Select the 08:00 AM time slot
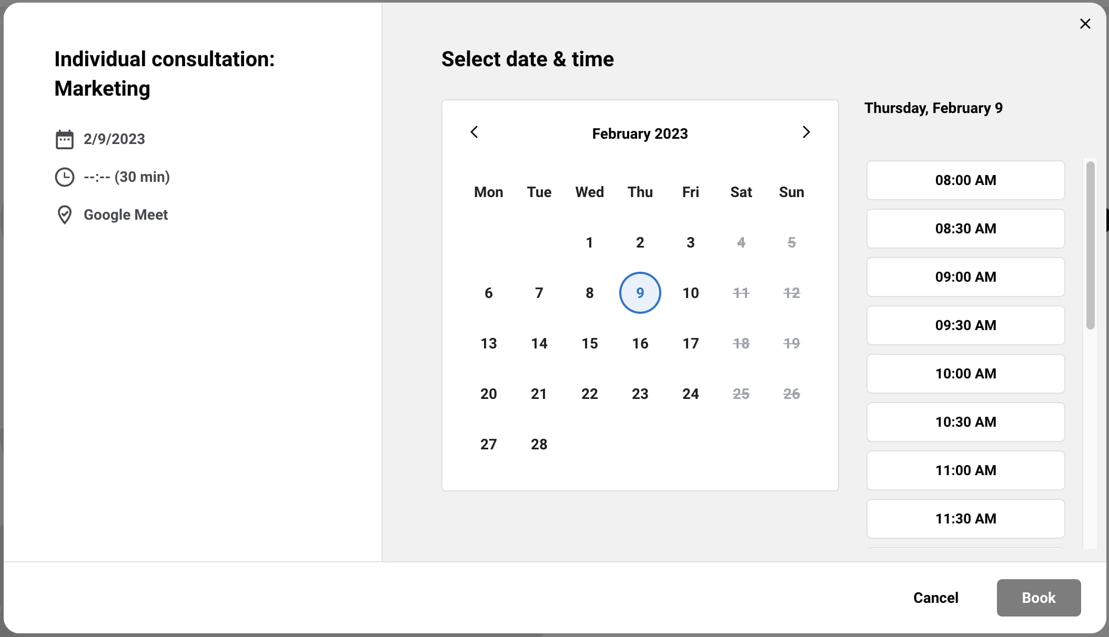 (965, 180)
